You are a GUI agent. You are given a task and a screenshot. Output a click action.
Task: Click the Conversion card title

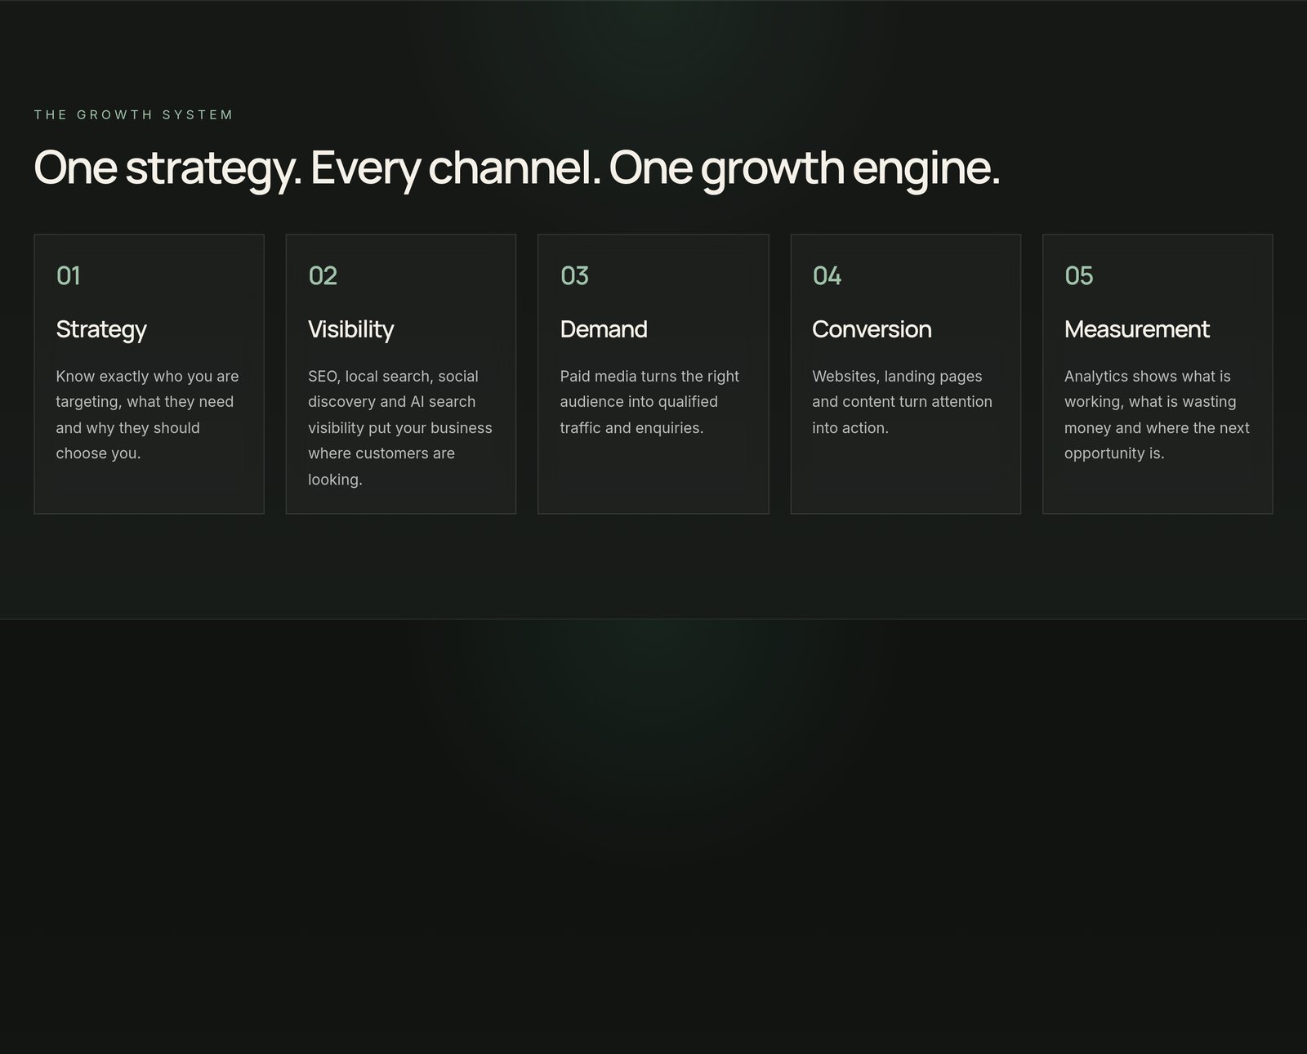tap(872, 329)
